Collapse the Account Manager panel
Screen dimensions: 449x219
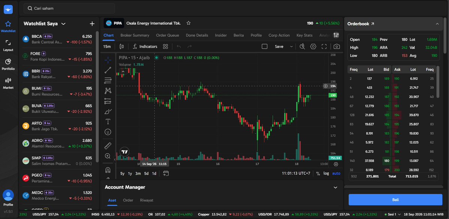click(x=336, y=187)
